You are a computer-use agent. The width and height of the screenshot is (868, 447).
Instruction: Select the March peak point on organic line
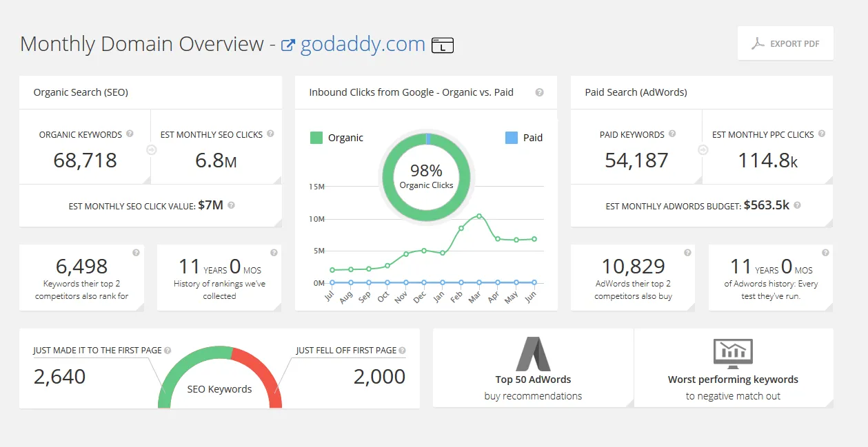(479, 216)
